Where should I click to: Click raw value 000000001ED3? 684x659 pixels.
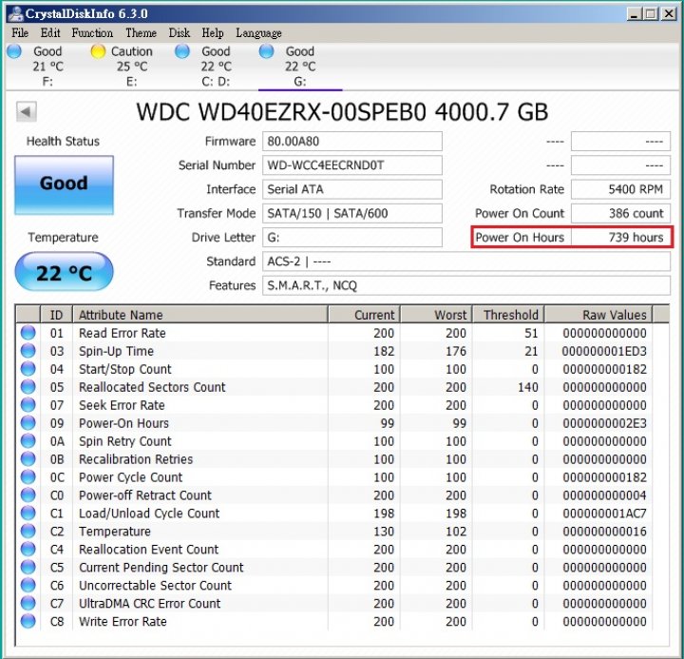(x=604, y=351)
